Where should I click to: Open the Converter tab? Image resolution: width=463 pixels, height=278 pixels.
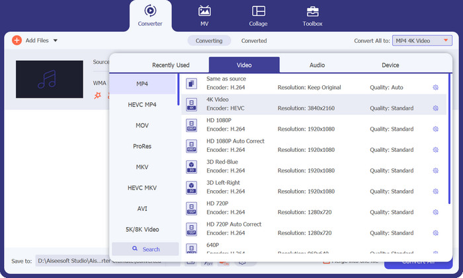pos(150,16)
